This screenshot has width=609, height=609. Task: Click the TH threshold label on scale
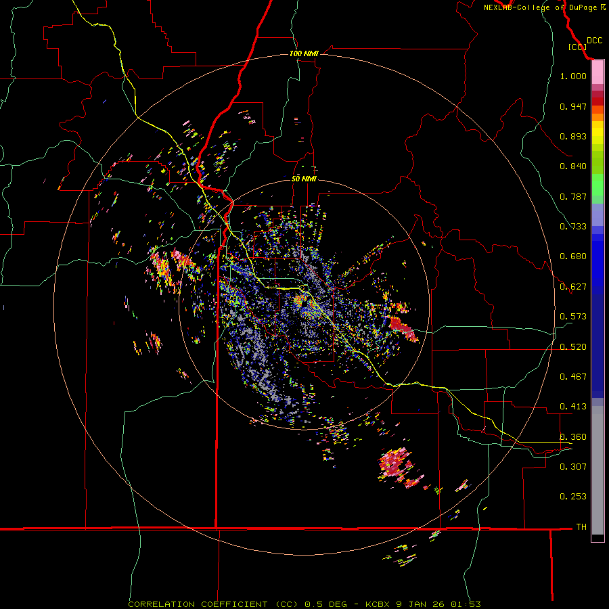[x=581, y=527]
